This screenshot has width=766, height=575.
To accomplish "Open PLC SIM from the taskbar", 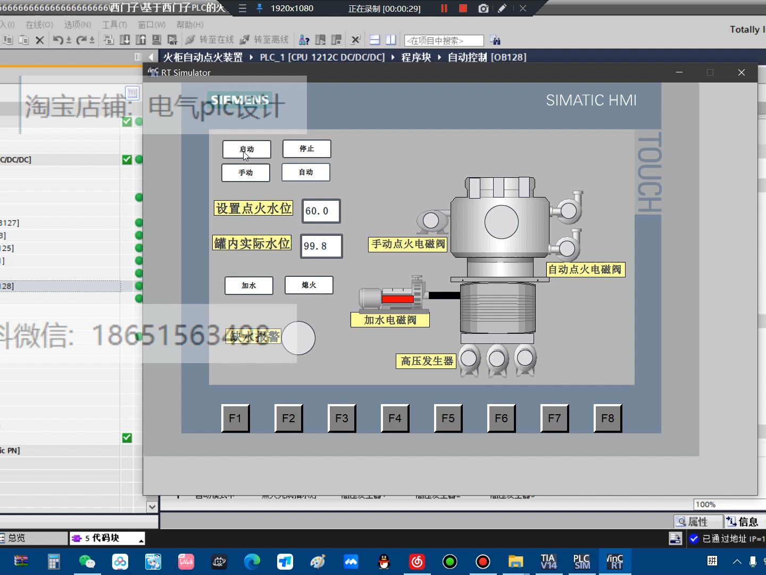I will tap(581, 562).
